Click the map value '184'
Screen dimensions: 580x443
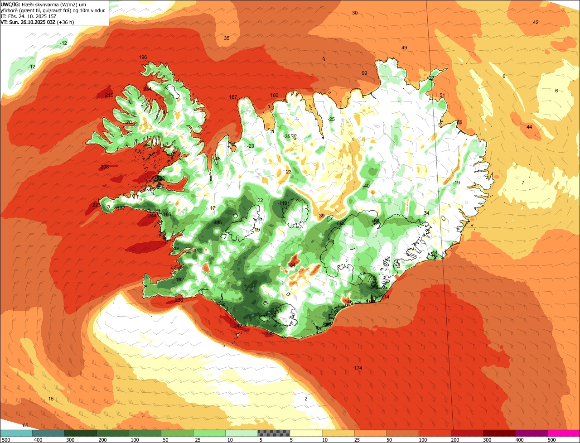coord(292,265)
